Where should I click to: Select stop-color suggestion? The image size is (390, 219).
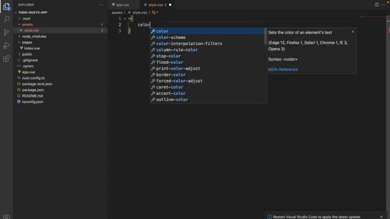(207, 56)
